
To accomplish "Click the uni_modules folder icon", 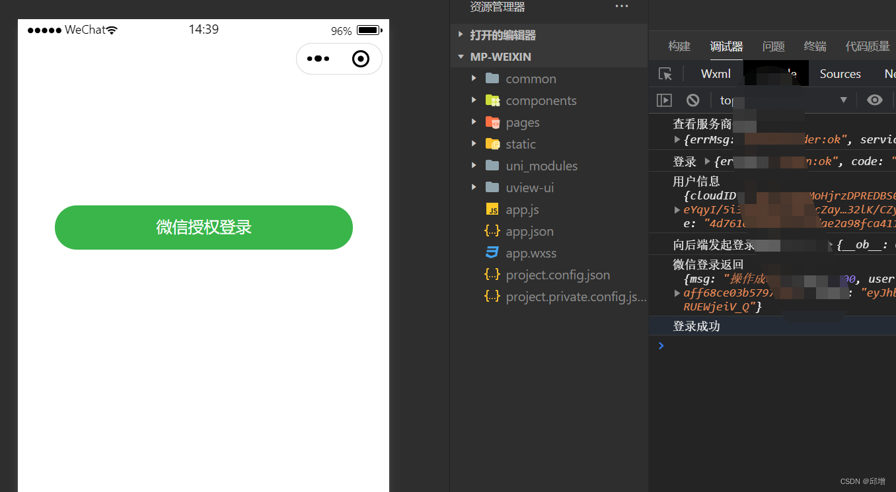I will coord(492,166).
